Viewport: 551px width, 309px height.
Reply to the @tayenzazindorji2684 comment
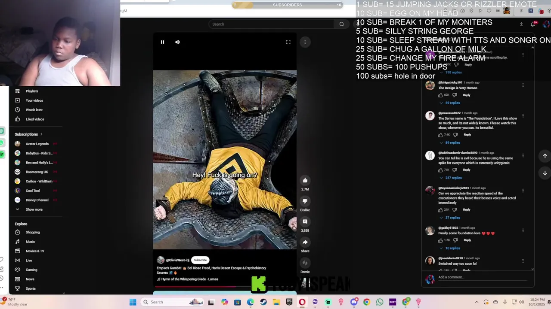click(467, 210)
